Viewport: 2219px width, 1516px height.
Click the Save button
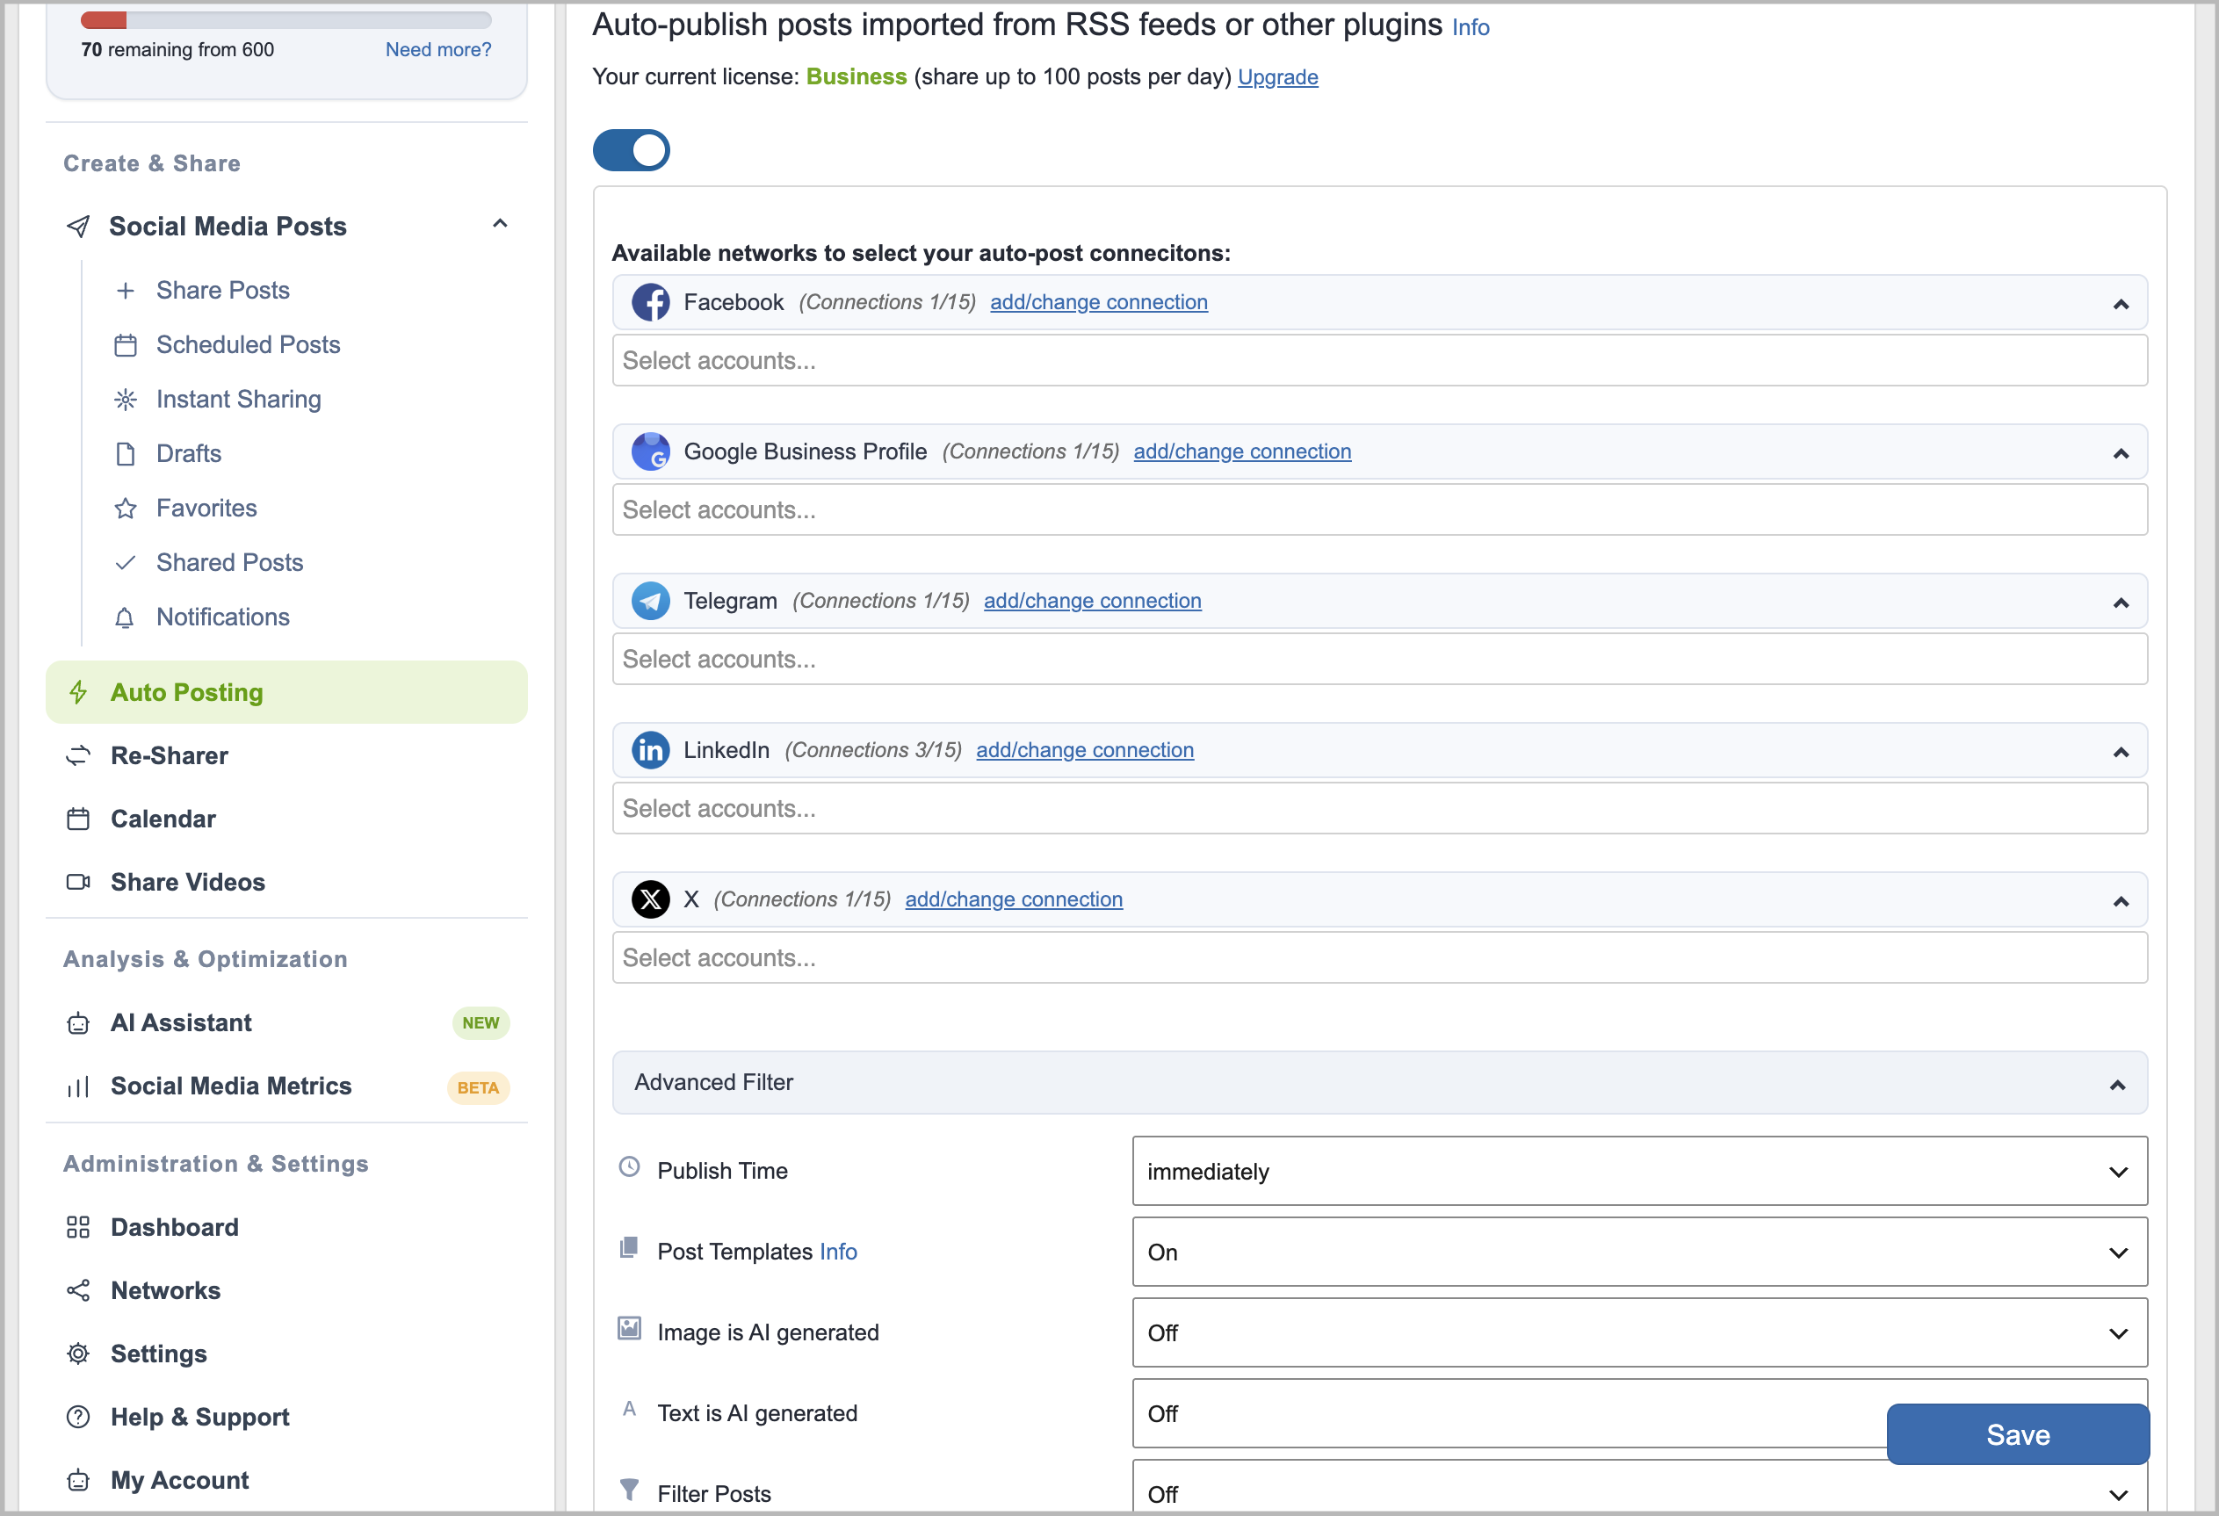[x=2018, y=1435]
